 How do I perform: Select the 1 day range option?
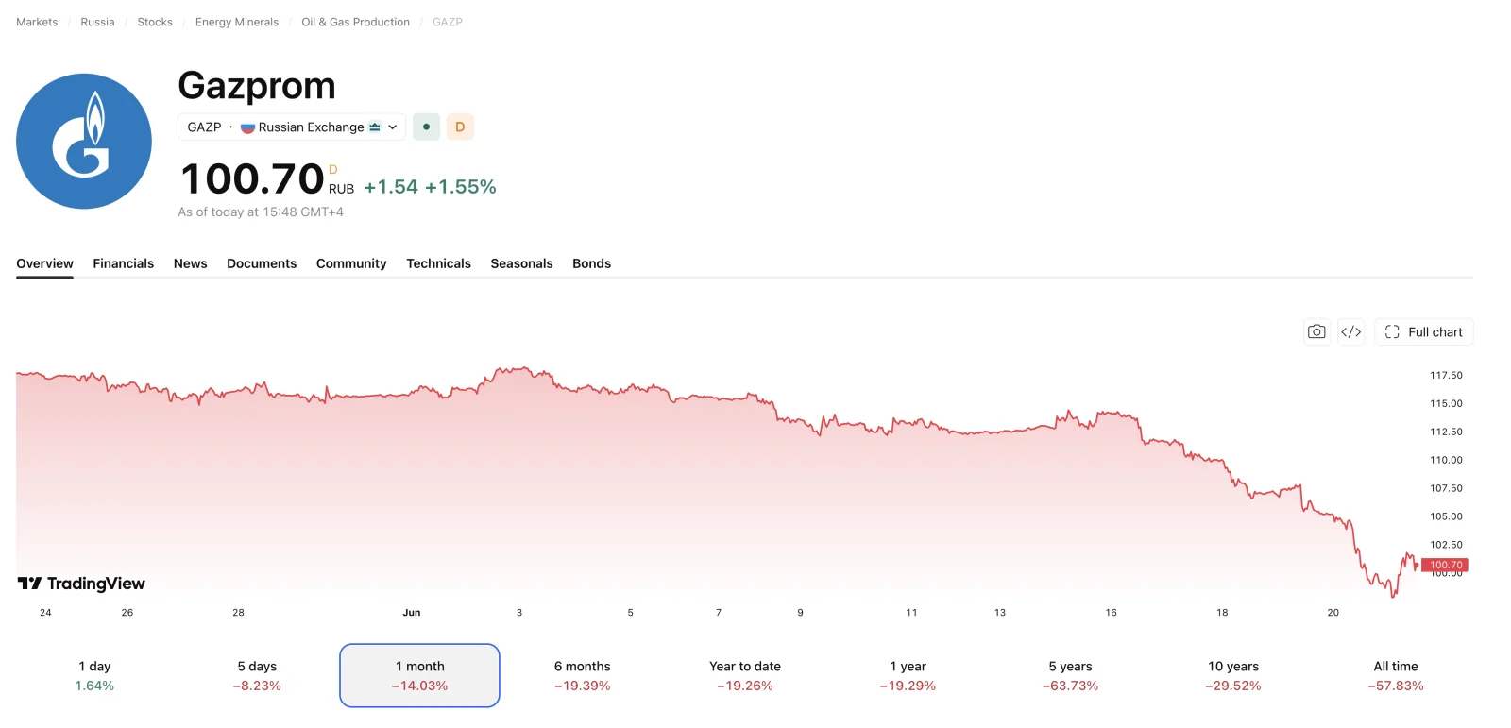(x=94, y=676)
